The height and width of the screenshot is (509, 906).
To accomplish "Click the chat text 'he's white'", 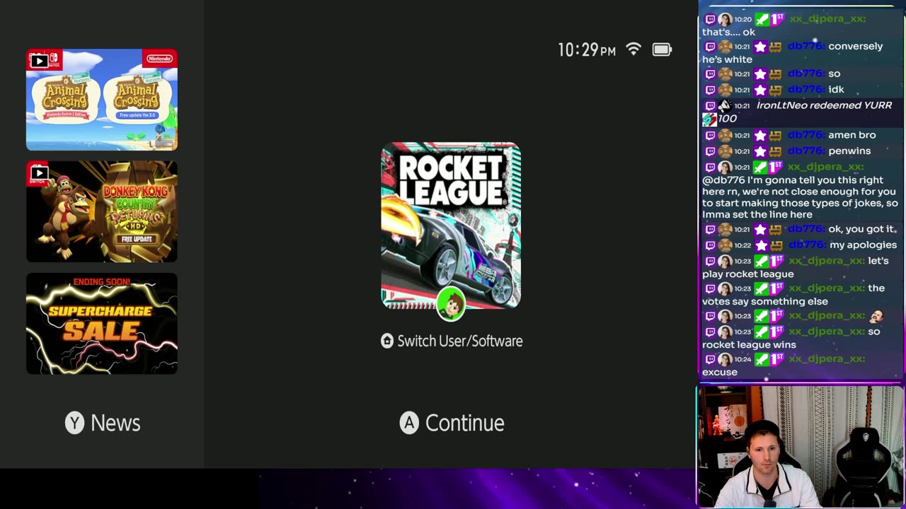I will 727,60.
